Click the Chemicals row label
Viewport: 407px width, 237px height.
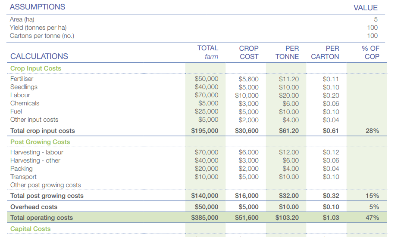tap(25, 103)
